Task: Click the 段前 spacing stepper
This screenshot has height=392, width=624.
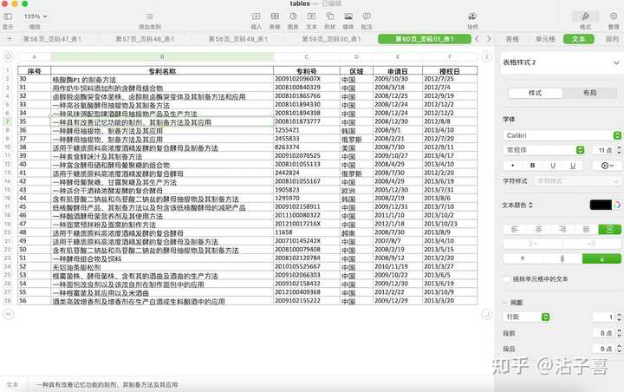Action: tap(619, 333)
